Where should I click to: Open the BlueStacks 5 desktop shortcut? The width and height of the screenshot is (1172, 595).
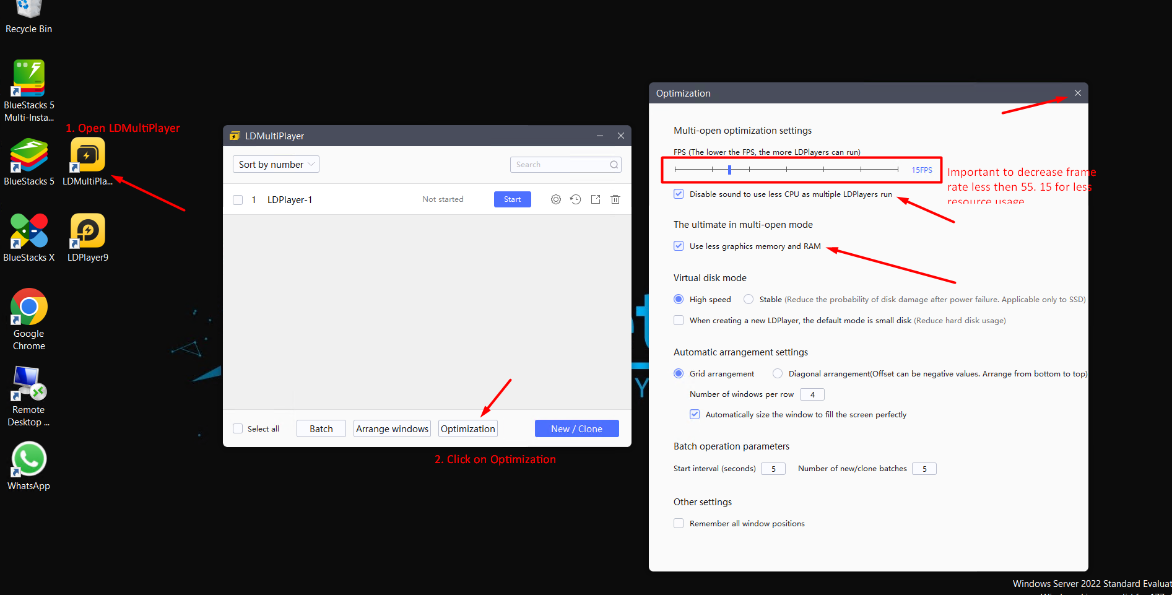coord(28,162)
